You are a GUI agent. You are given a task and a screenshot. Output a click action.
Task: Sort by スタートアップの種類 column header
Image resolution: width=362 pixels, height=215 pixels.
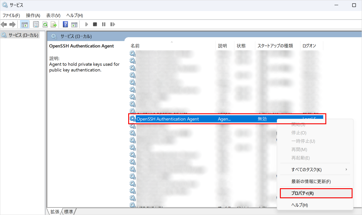275,46
